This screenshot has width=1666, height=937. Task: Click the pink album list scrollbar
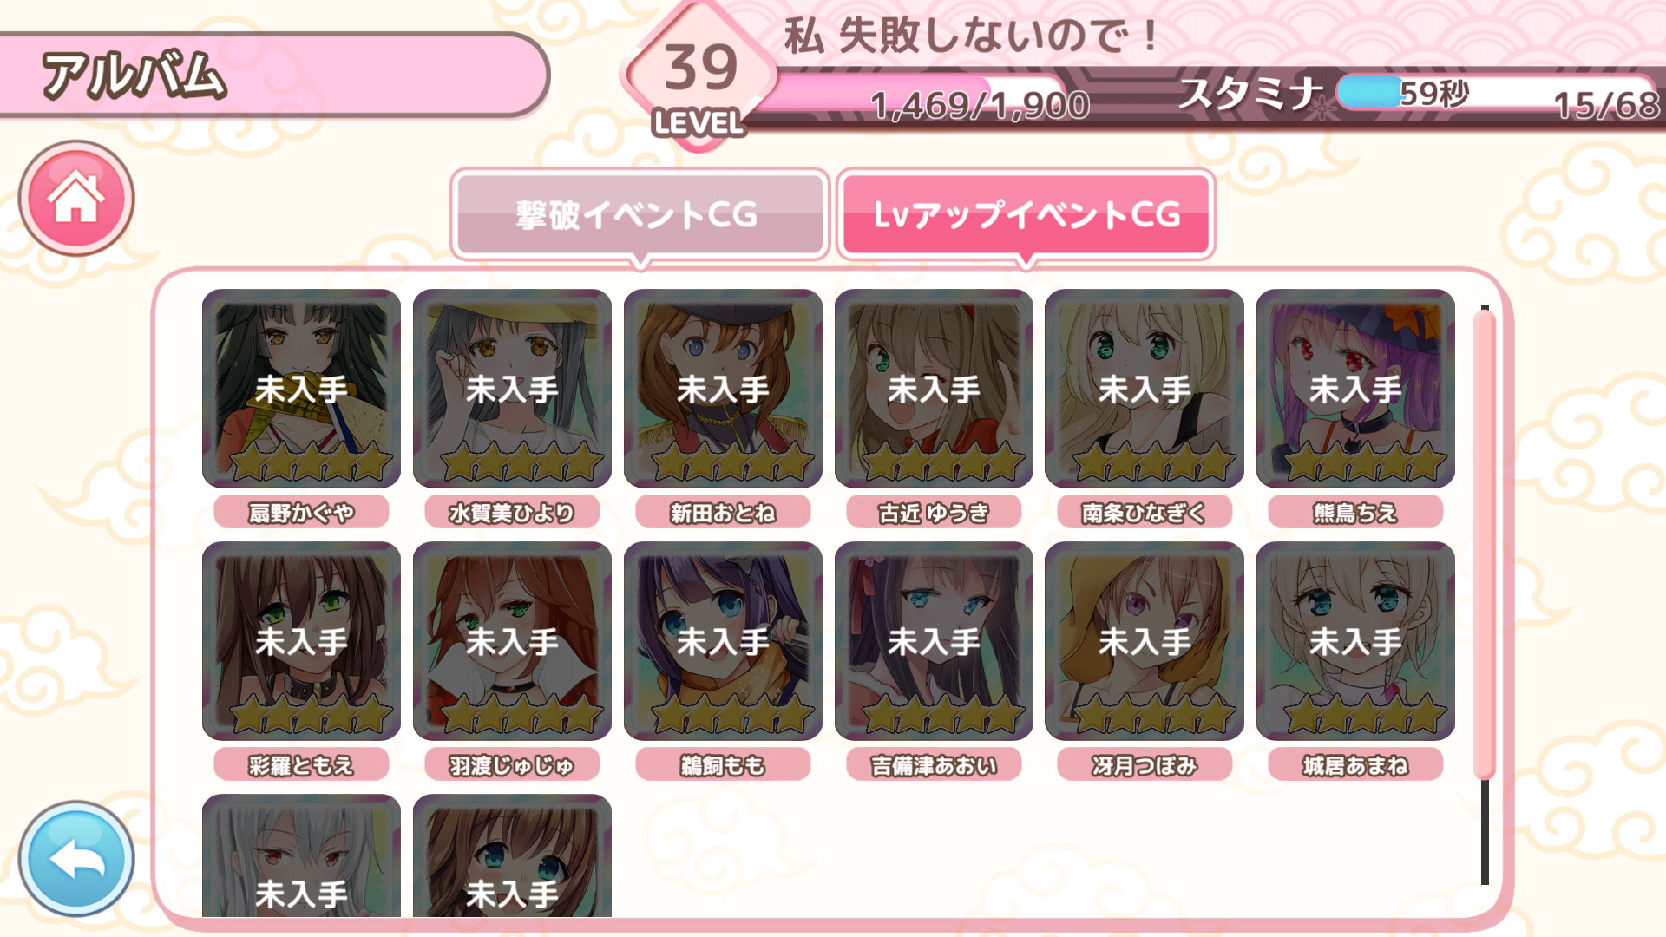click(1485, 544)
